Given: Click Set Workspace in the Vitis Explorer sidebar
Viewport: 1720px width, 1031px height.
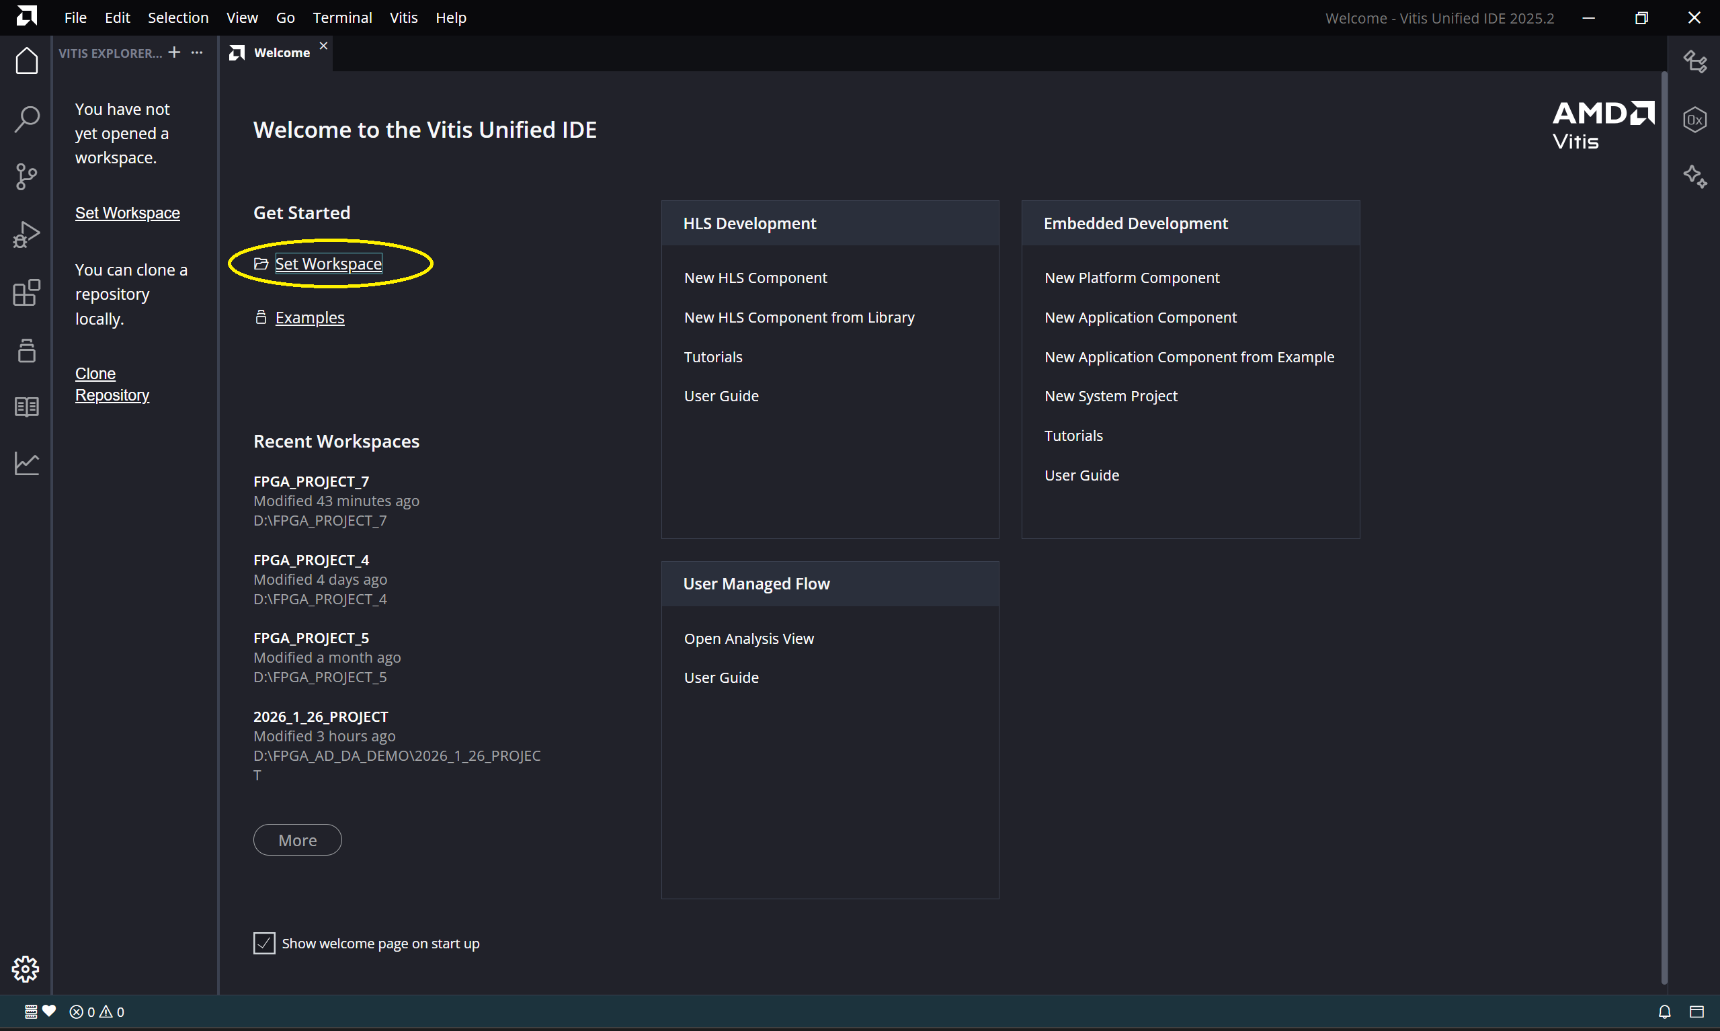Looking at the screenshot, I should click(127, 212).
